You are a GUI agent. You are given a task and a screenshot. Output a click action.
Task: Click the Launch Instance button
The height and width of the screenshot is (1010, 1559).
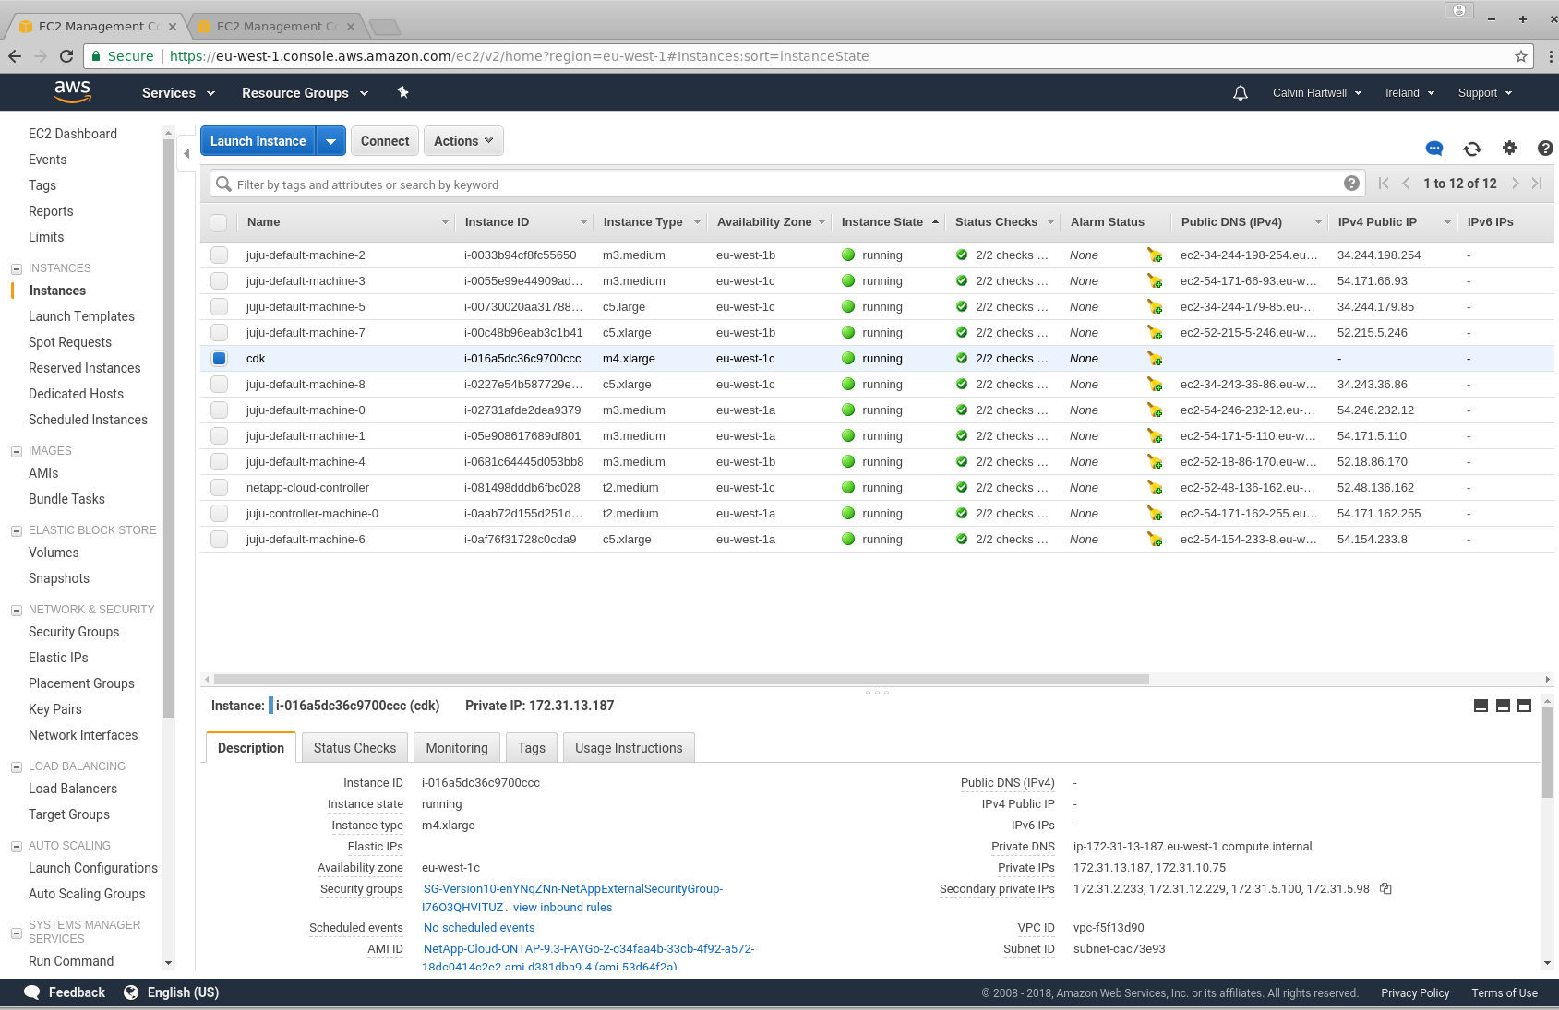[x=258, y=141]
